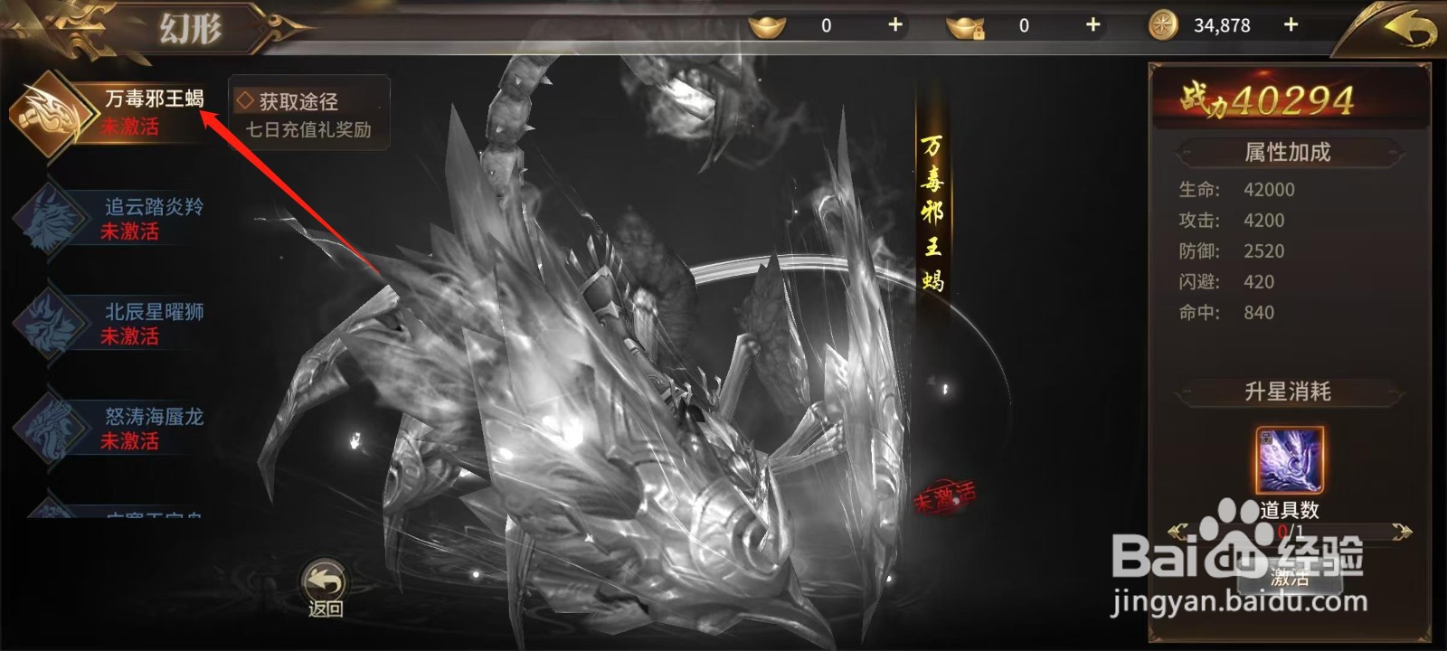Click the 命中 840 stat
Viewport: 1447px width, 651px height.
pyautogui.click(x=1226, y=313)
